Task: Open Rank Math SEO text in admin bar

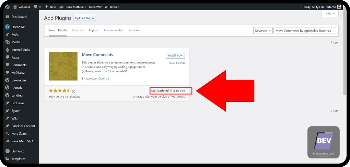Action: coord(76,7)
